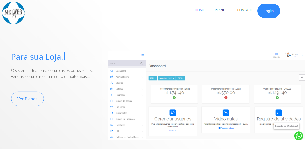Click the Registro de atividades terminal icon
This screenshot has height=149, width=306.
[x=279, y=113]
